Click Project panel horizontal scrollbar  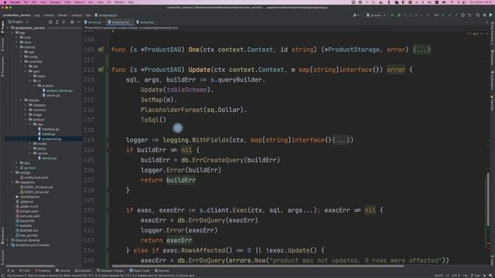pos(30,266)
